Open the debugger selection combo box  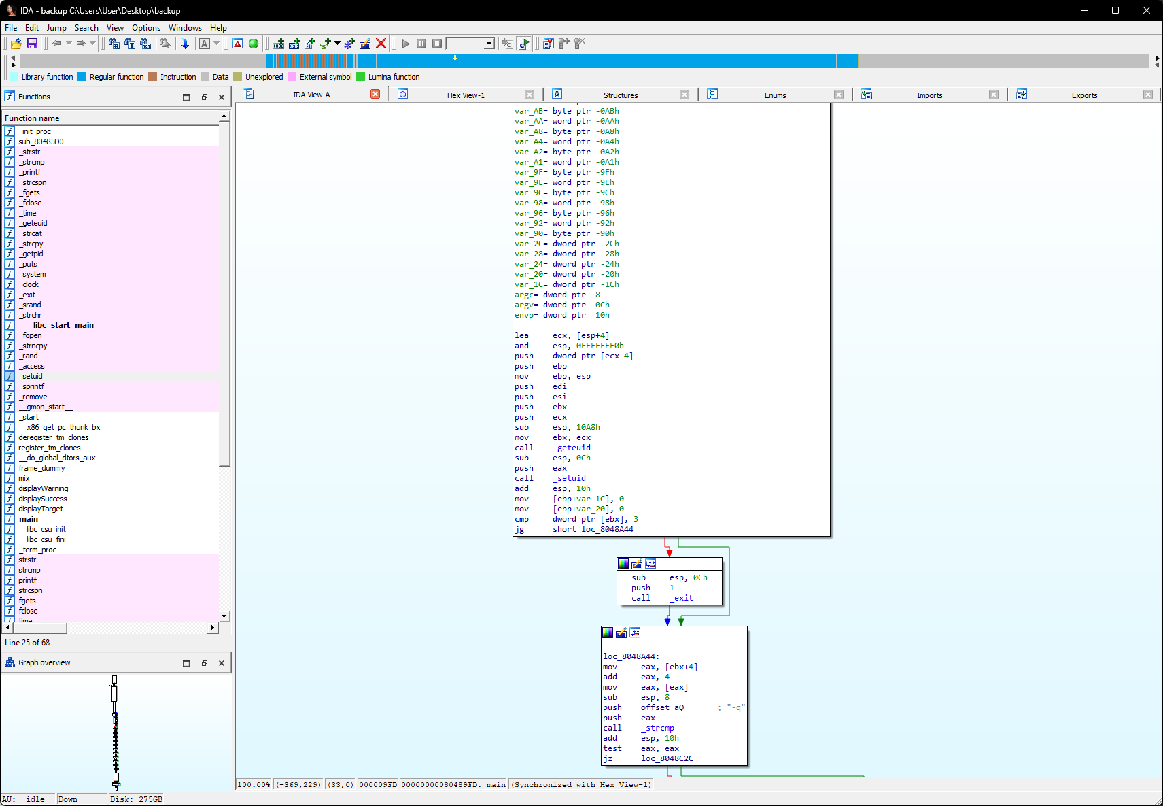click(470, 44)
